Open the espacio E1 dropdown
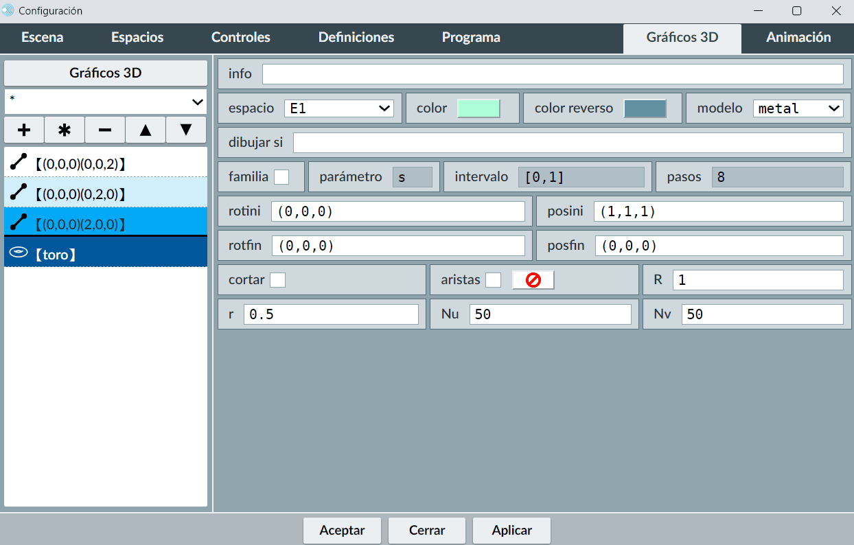This screenshot has height=545, width=854. coord(338,108)
